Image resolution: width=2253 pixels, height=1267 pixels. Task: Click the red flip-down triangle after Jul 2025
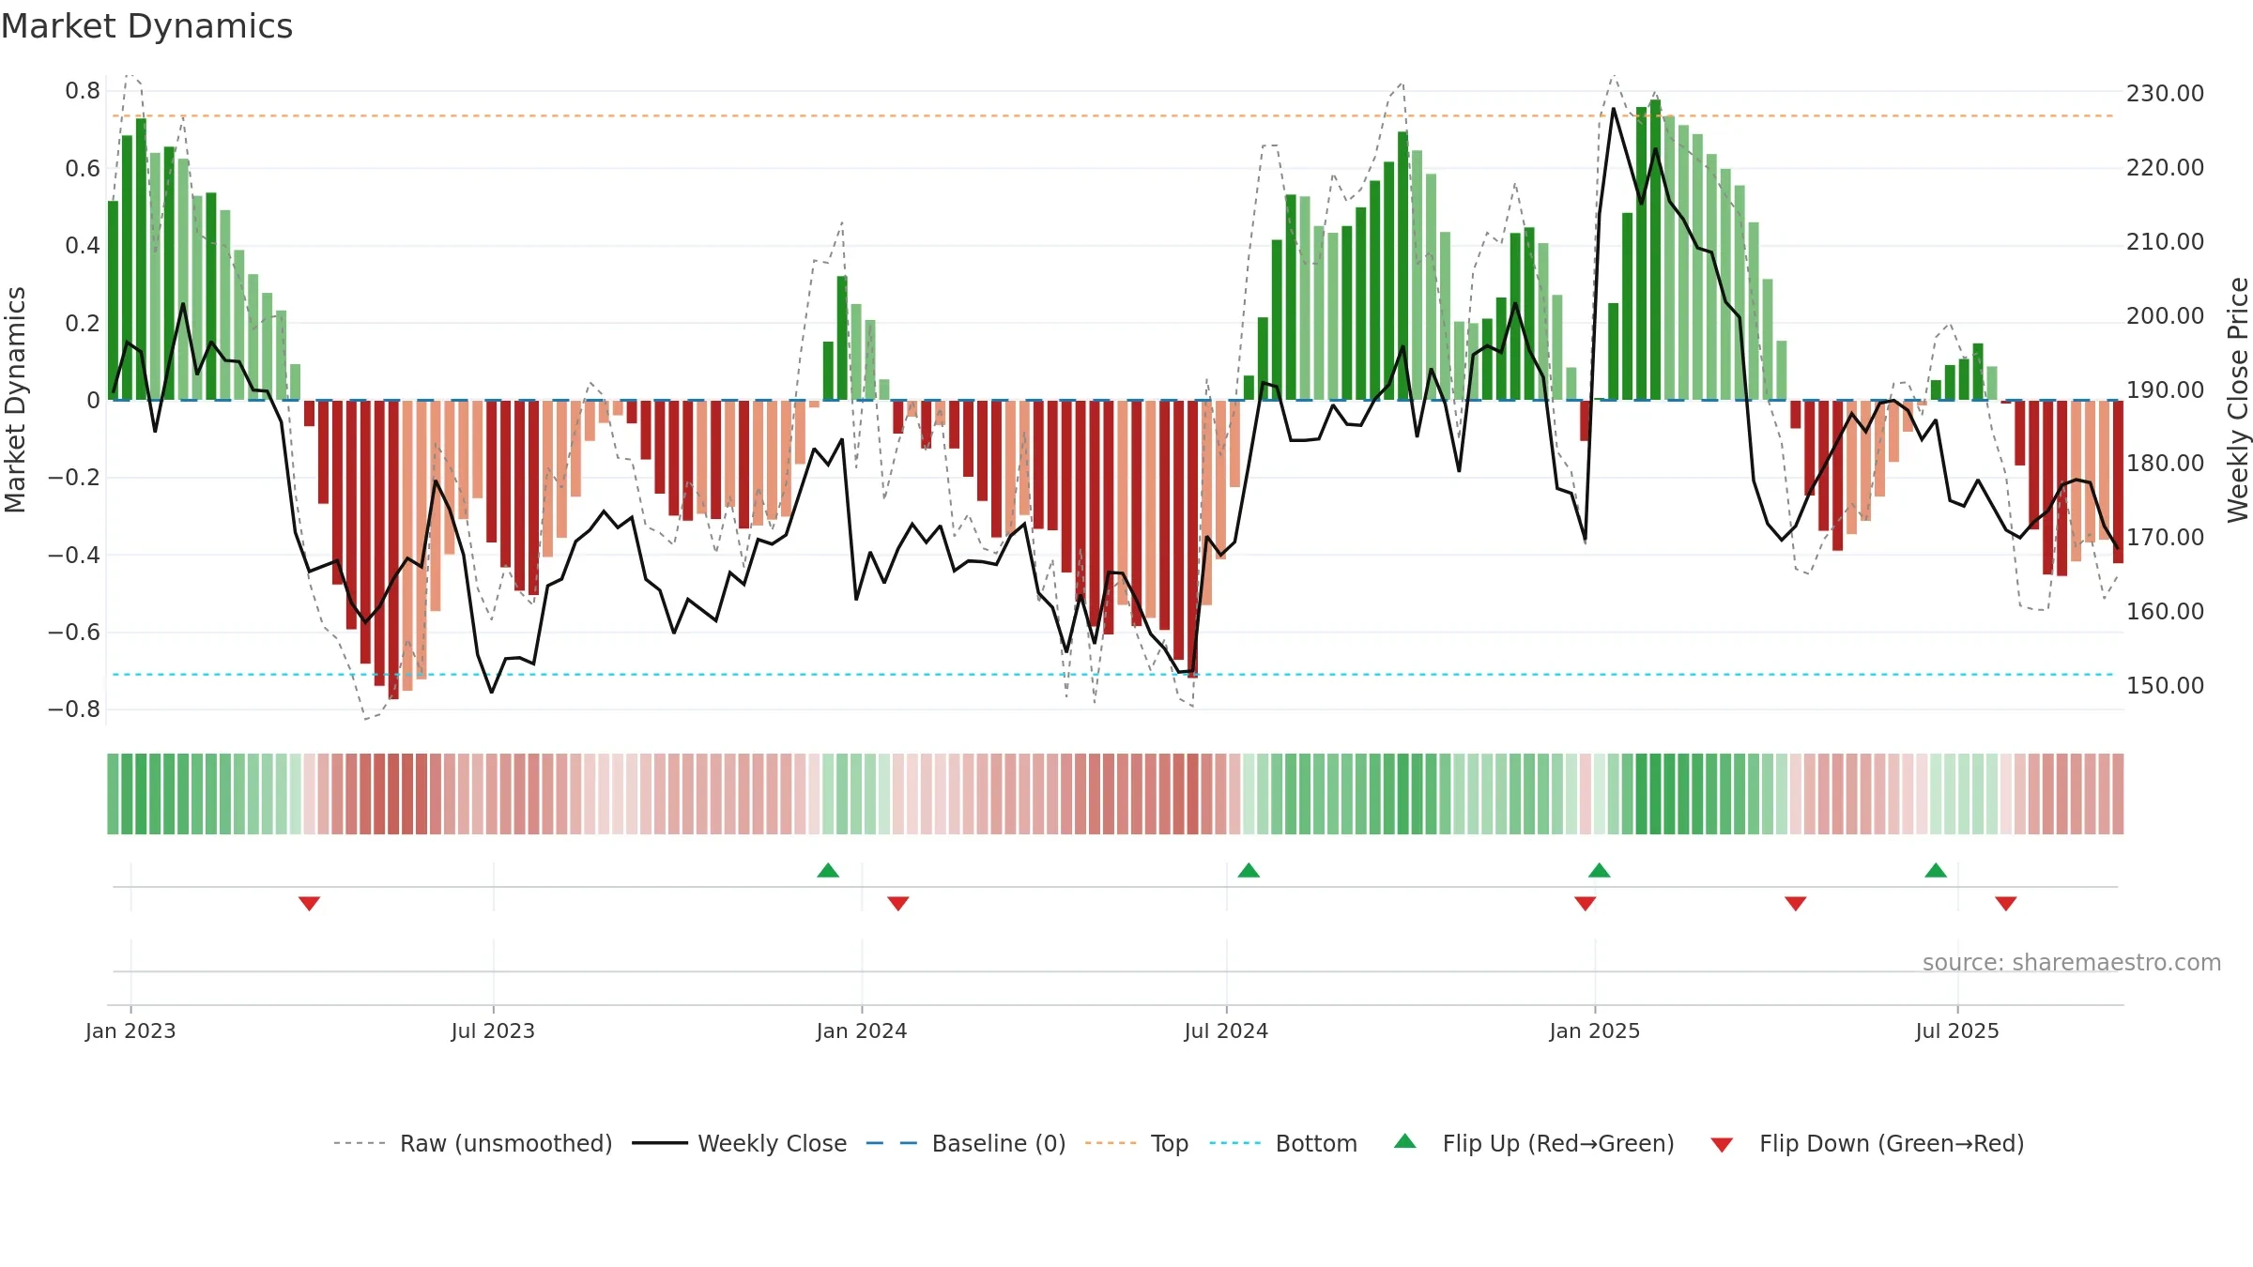click(2006, 904)
